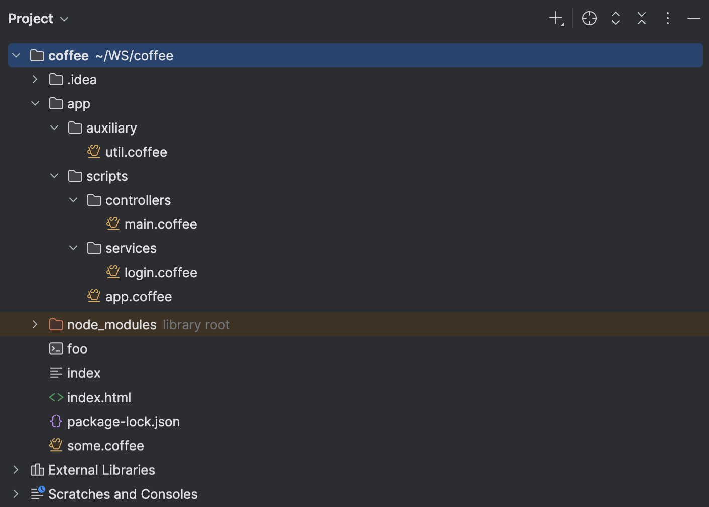This screenshot has height=507, width=709.
Task: Click the Expand All icon
Action: click(x=616, y=19)
